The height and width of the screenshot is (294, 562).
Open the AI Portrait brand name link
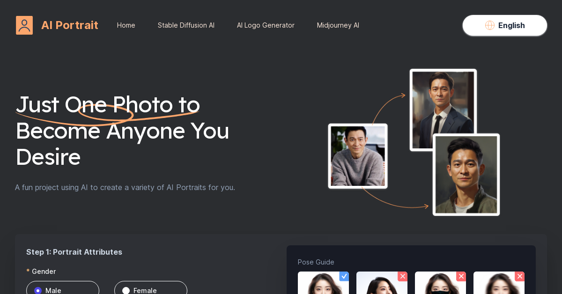(x=70, y=25)
